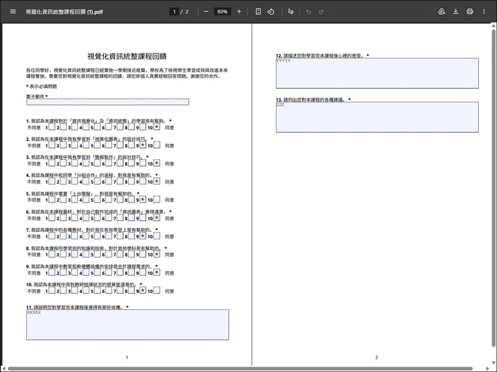Check box 2 for question 1
This screenshot has width=497, height=372.
63,127
